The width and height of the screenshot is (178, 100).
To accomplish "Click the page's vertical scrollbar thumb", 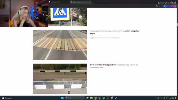I will coord(177,25).
